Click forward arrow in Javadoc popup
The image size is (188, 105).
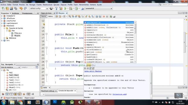point(88,68)
